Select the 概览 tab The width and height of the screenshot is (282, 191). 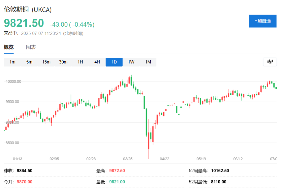(9, 47)
